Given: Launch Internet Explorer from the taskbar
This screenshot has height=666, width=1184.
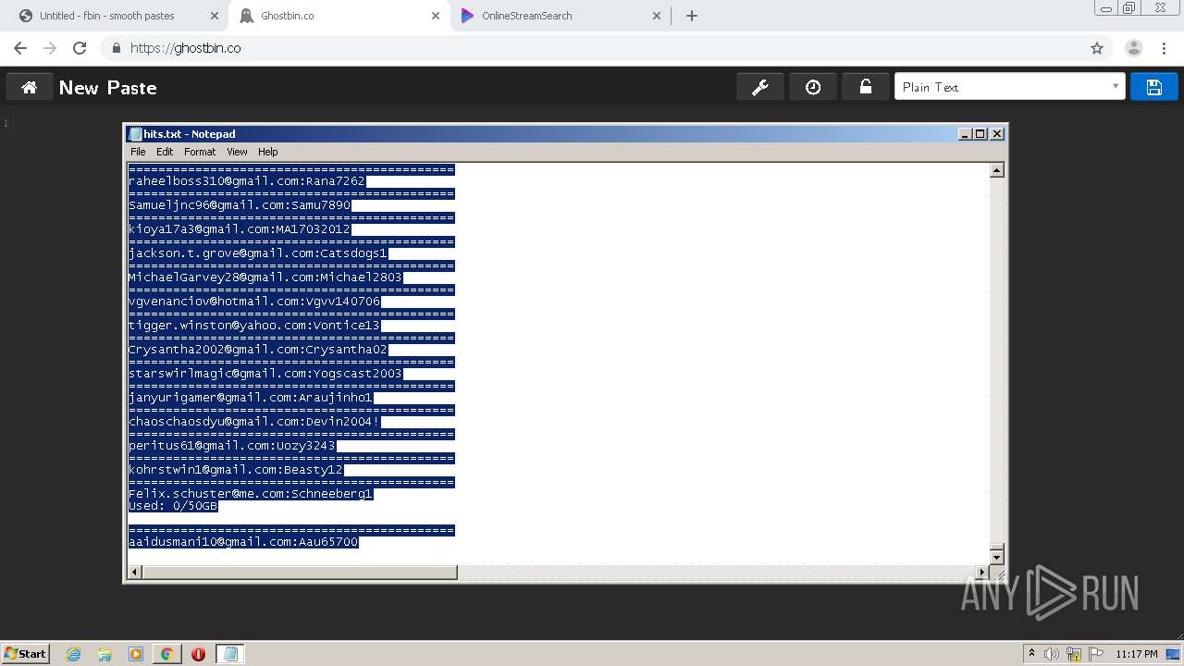Looking at the screenshot, I should (73, 654).
